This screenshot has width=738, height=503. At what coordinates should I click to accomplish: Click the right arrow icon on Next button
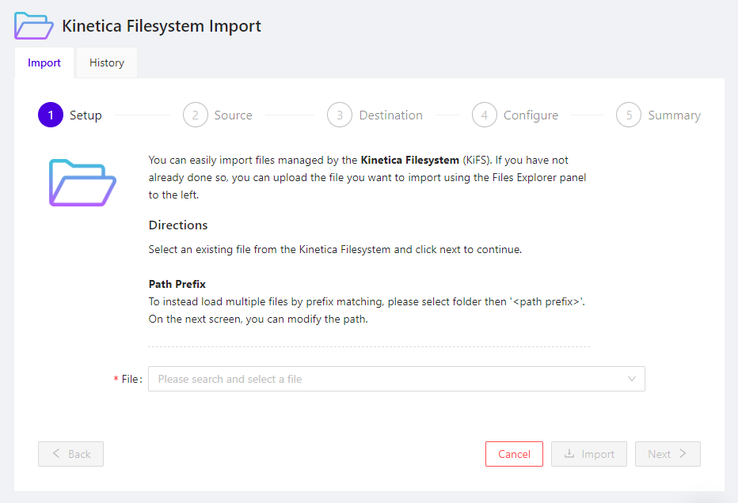683,454
